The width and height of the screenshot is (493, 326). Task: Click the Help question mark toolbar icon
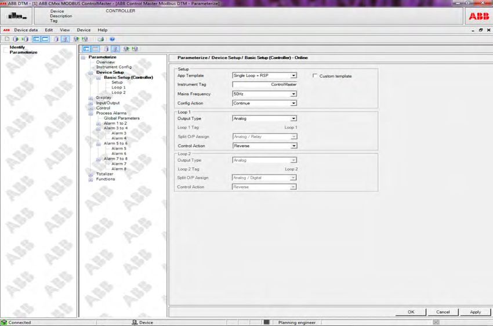112,39
